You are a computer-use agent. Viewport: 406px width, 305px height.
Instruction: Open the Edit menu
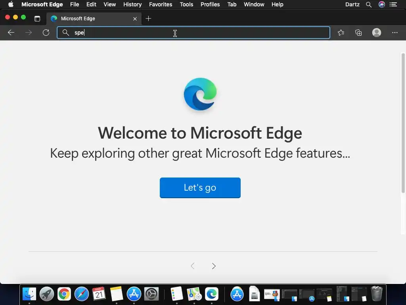(91, 4)
